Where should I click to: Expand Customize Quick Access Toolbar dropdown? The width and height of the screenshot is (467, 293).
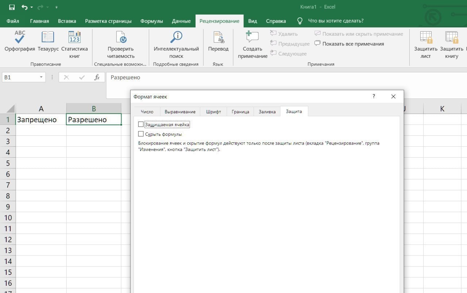56,7
